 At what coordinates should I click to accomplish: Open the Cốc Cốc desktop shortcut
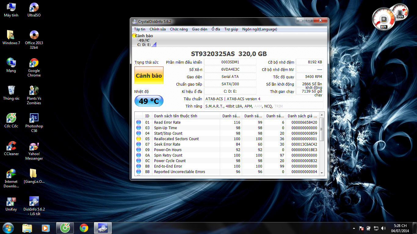(11, 121)
